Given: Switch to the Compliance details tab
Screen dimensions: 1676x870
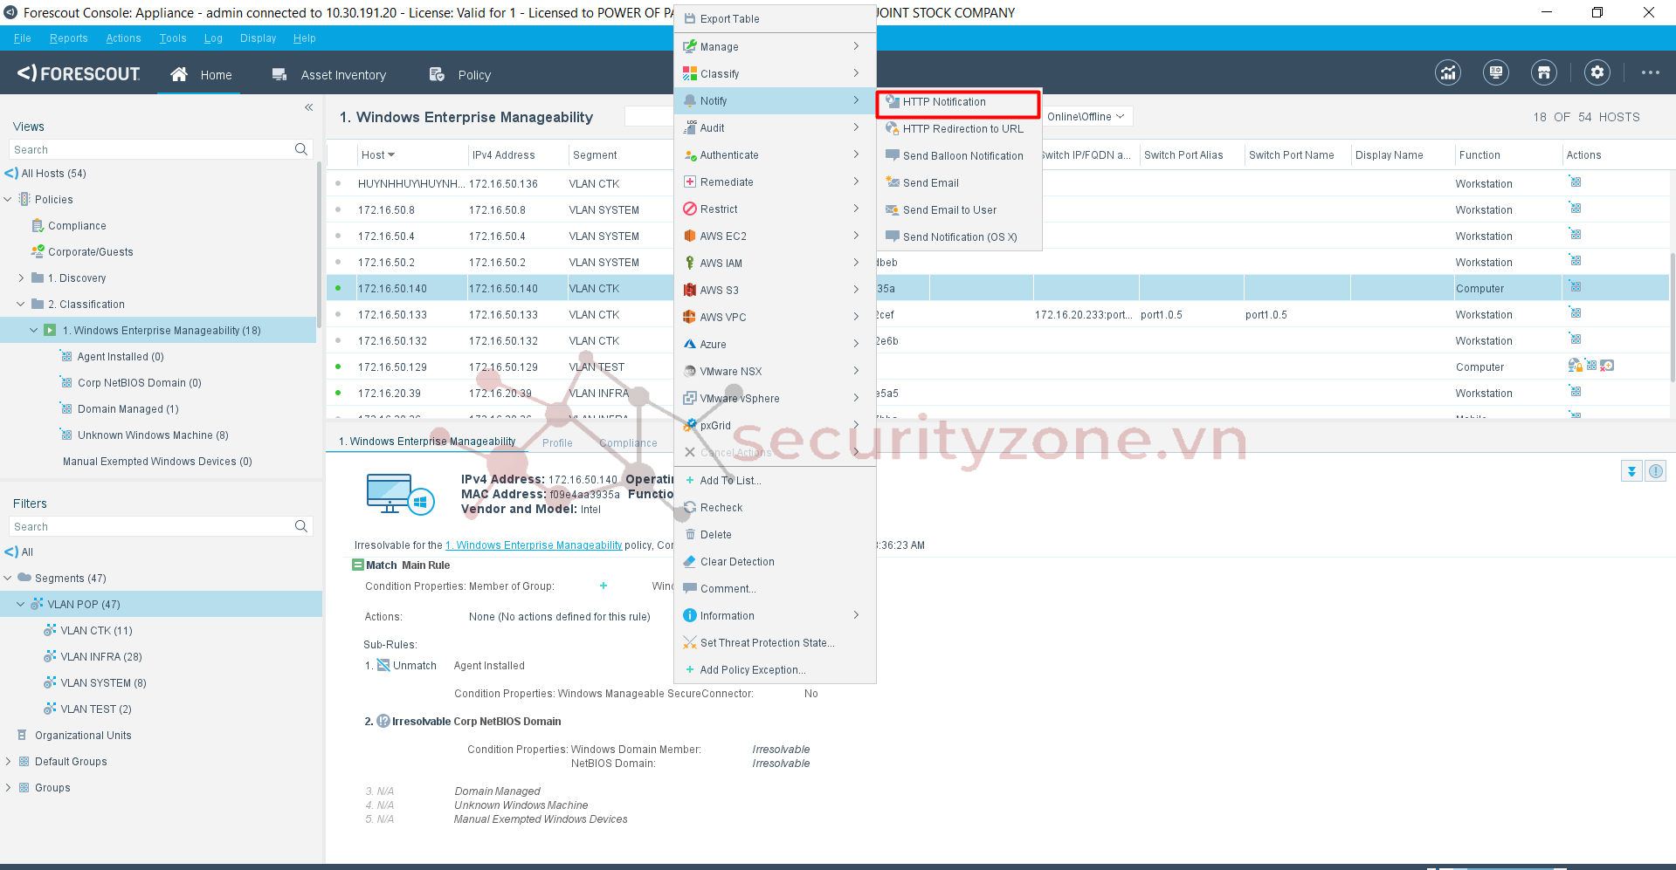Looking at the screenshot, I should pos(628,442).
